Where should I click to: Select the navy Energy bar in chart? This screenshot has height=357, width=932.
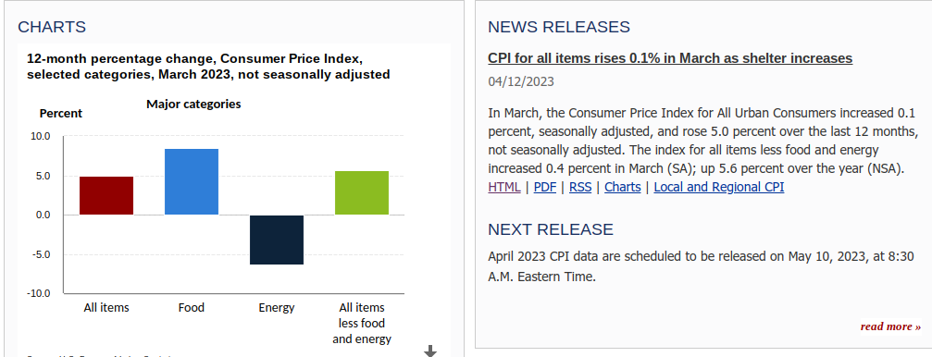277,240
